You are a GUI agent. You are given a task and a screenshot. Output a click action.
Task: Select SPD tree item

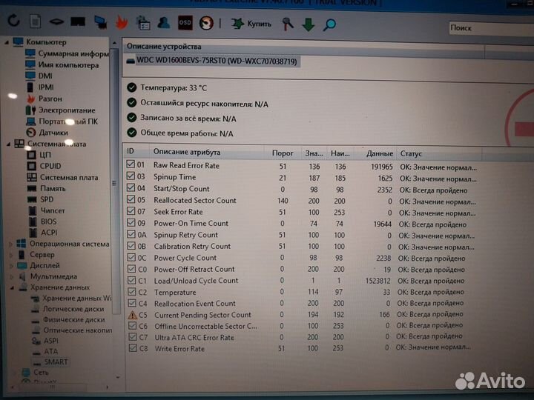pyautogui.click(x=41, y=199)
